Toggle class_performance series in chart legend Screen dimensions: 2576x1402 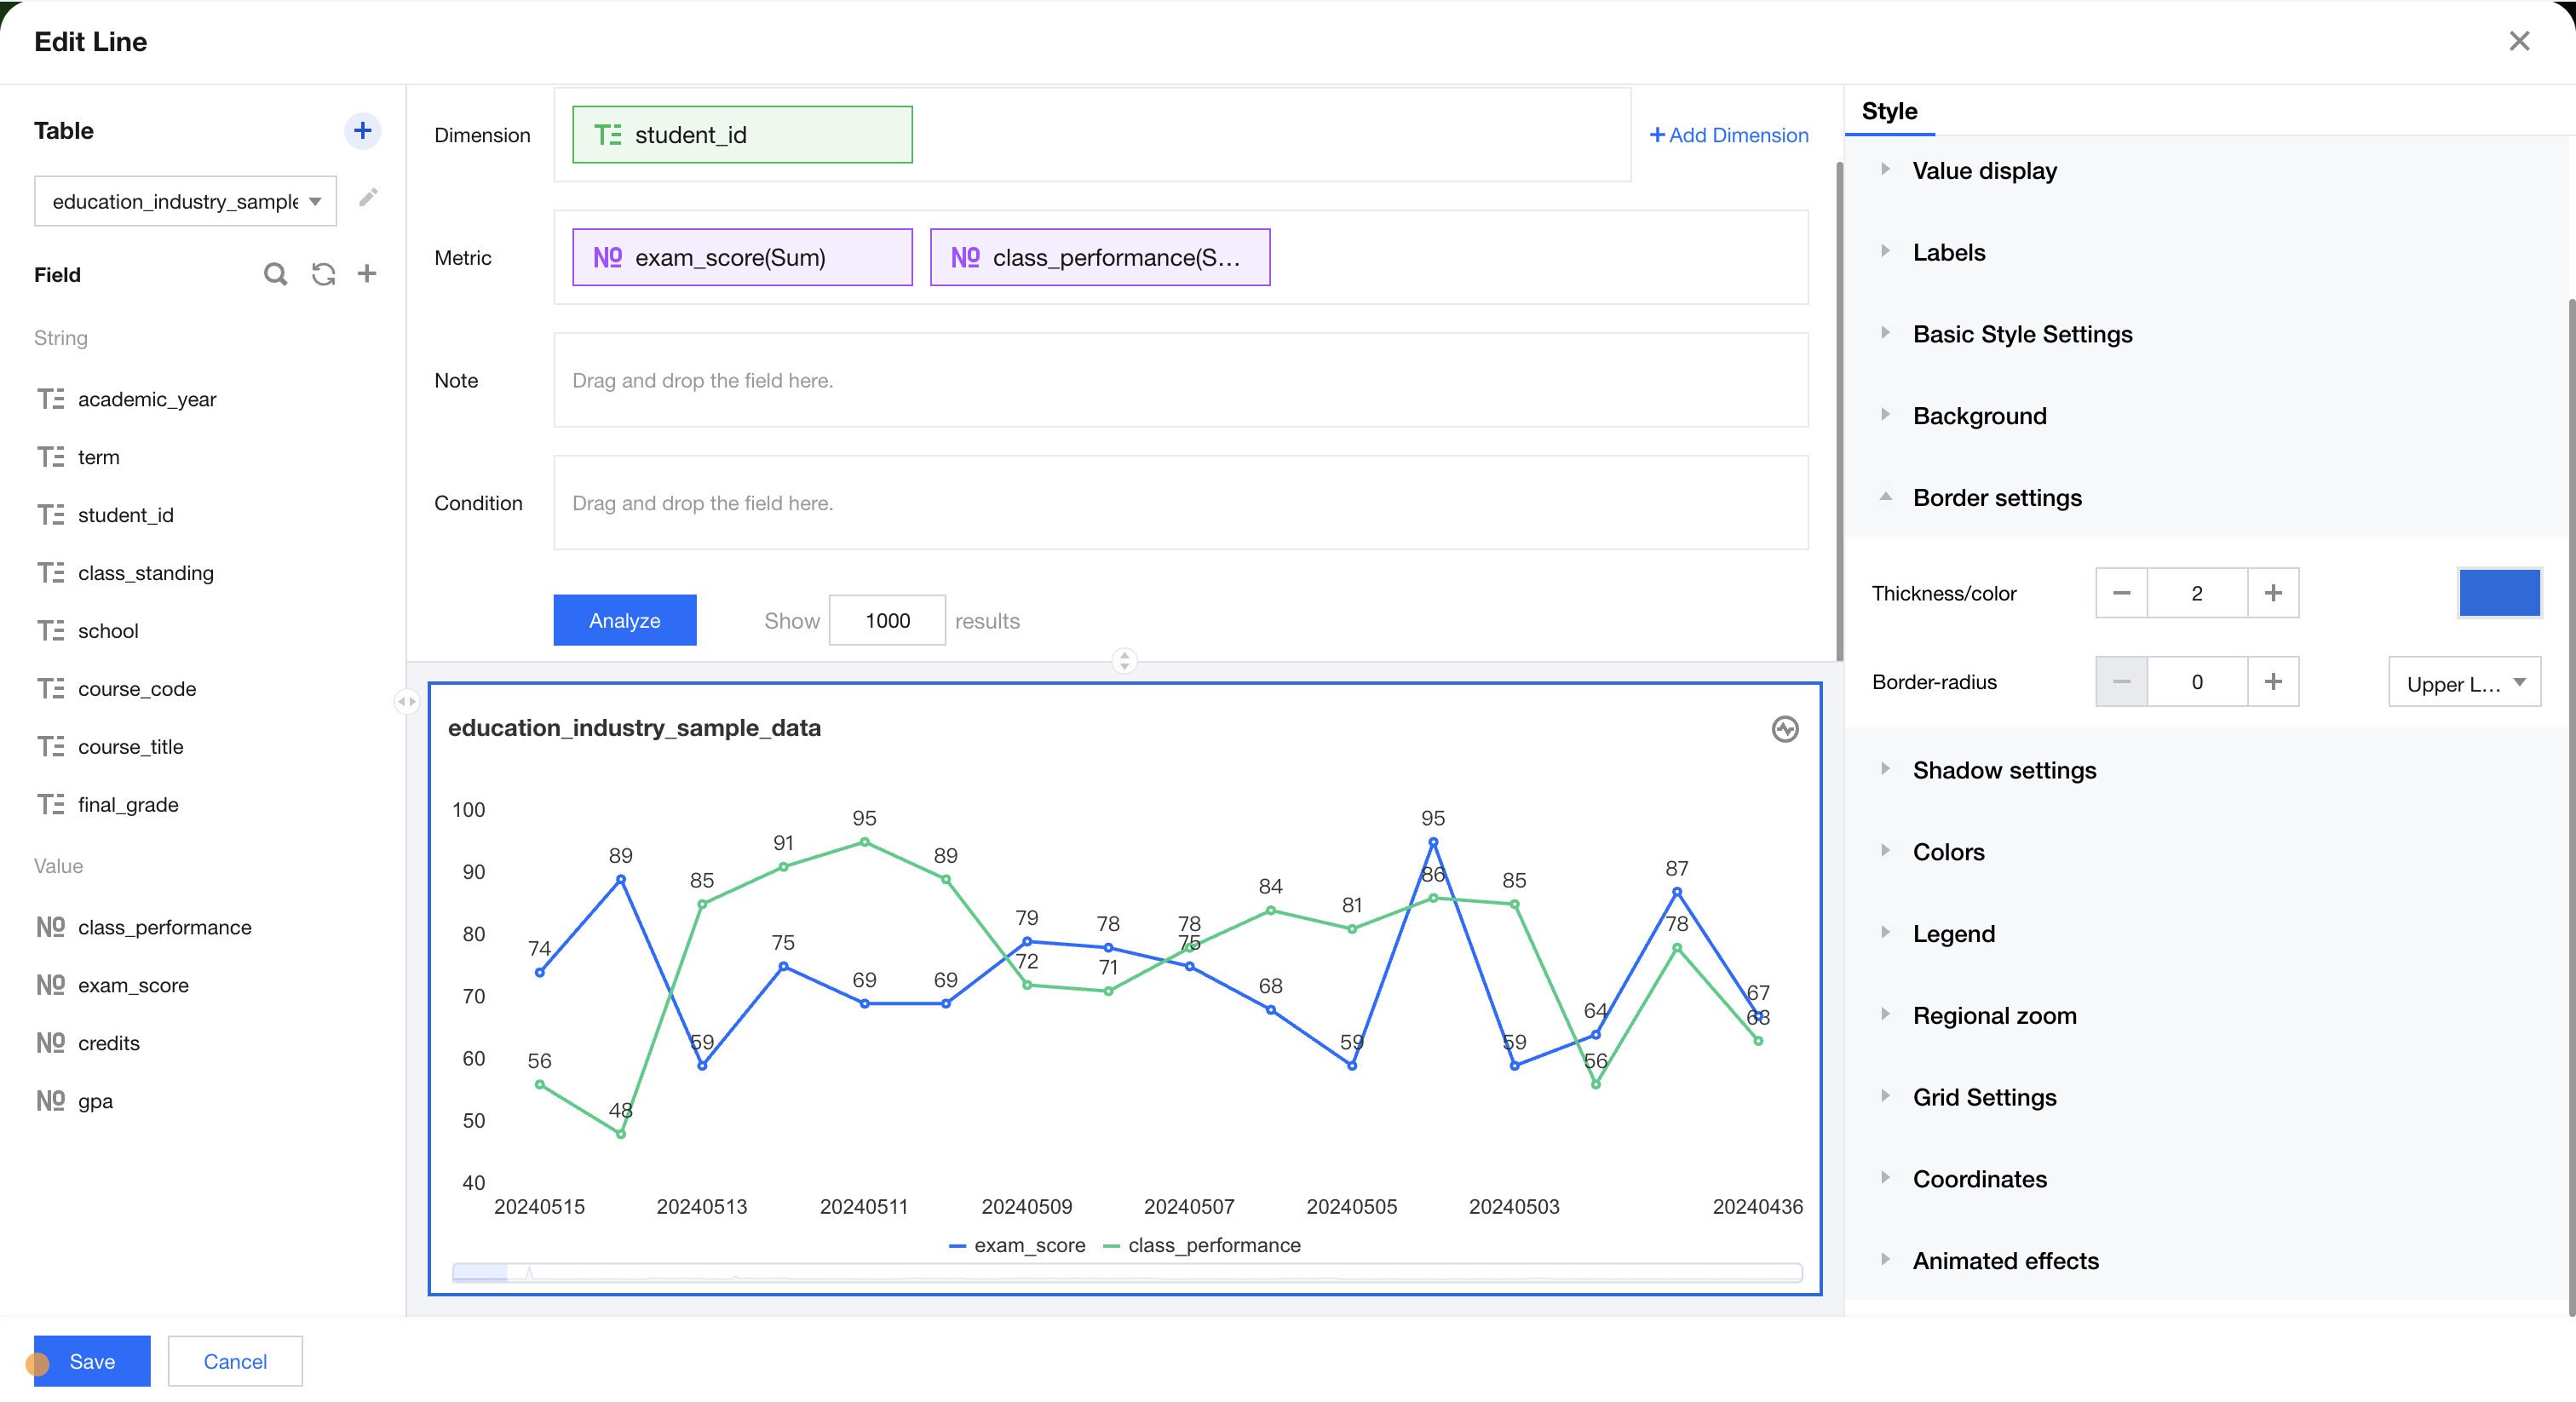[1202, 1245]
